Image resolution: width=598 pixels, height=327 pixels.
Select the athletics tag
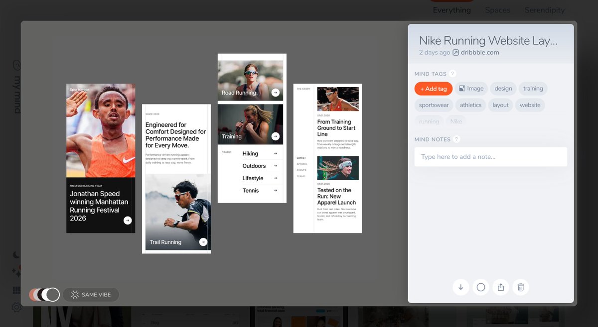pos(470,105)
